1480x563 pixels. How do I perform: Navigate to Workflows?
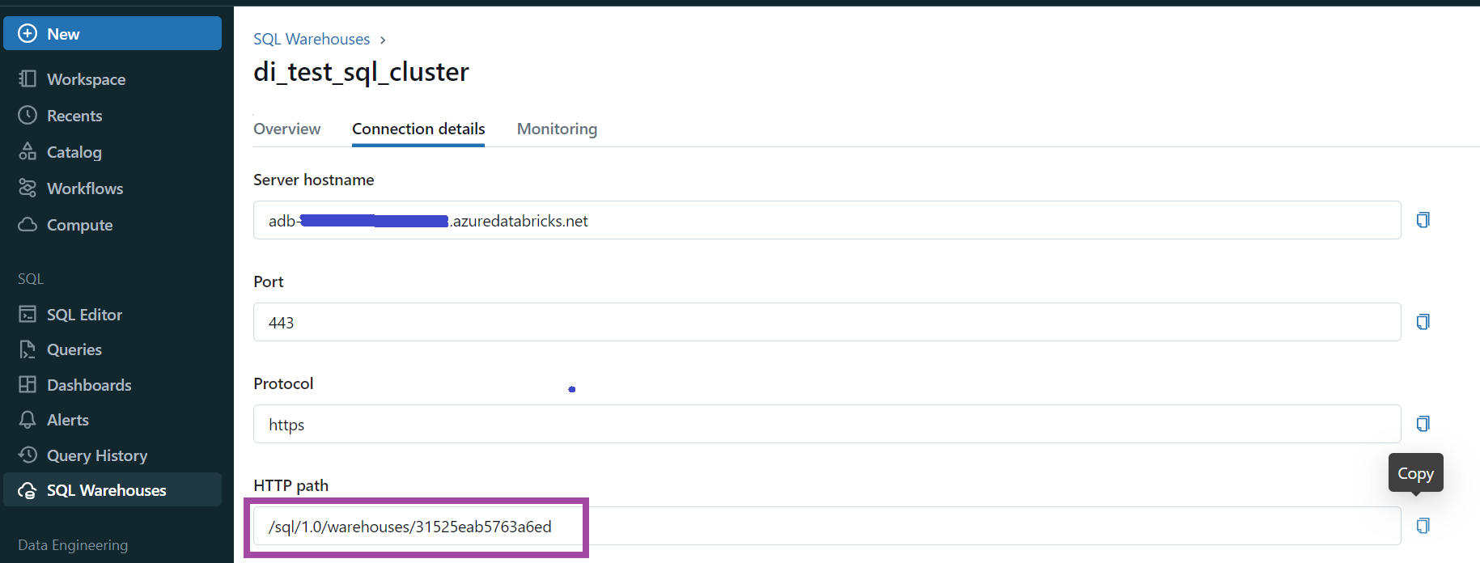(x=85, y=188)
